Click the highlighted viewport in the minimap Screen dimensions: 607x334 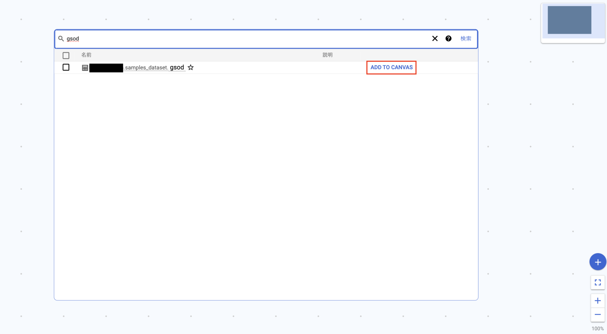point(569,20)
